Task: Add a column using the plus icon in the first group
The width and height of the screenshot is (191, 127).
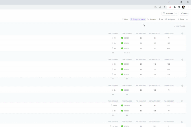Action: click(182, 33)
